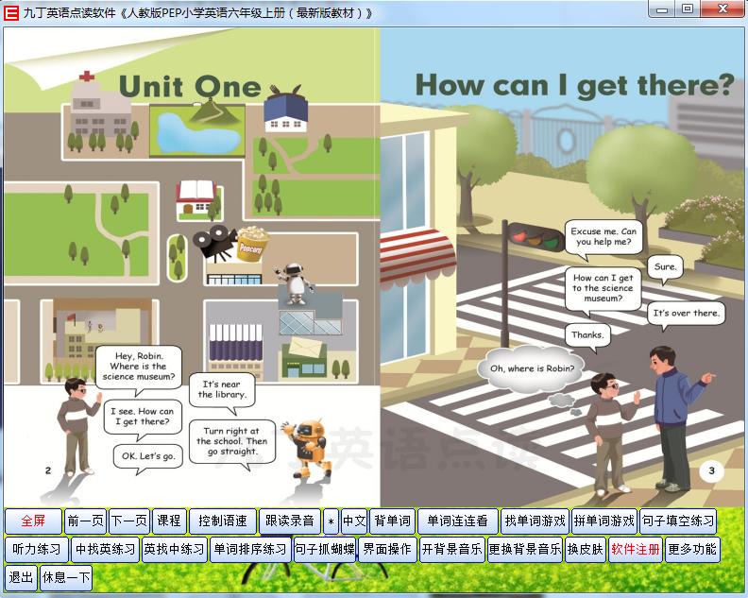This screenshot has width=748, height=598.
Task: Change skin color with 换皮肤
Action: [x=585, y=549]
